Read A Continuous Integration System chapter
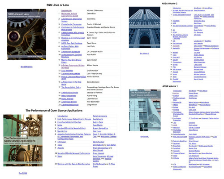Image resolution: width=224 pixels, height=179 pixels. pyautogui.click(x=72, y=20)
